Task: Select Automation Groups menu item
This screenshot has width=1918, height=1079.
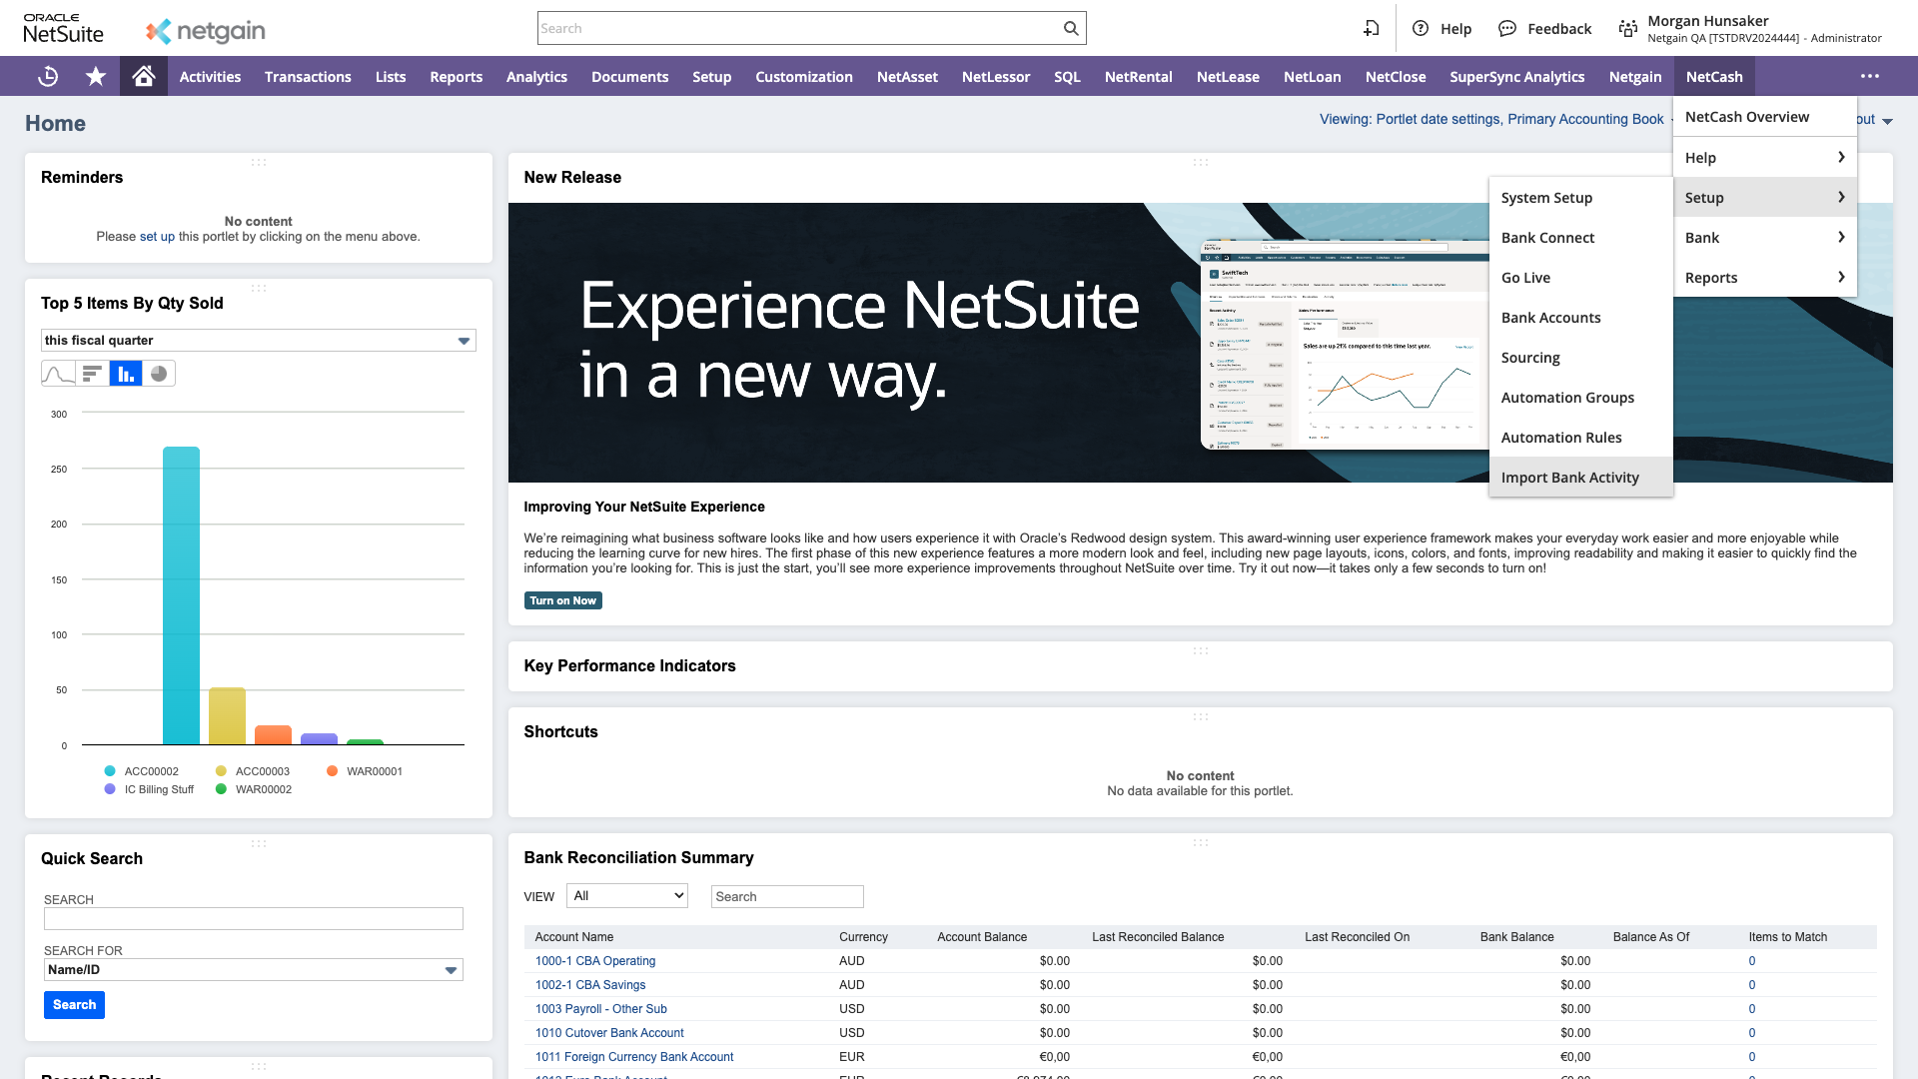Action: 1580,398
